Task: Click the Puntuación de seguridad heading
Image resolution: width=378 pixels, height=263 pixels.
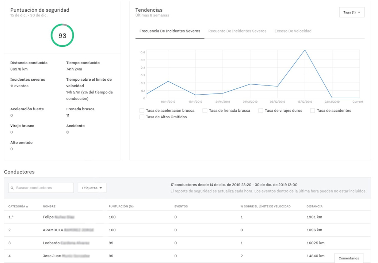Action: [x=40, y=10]
